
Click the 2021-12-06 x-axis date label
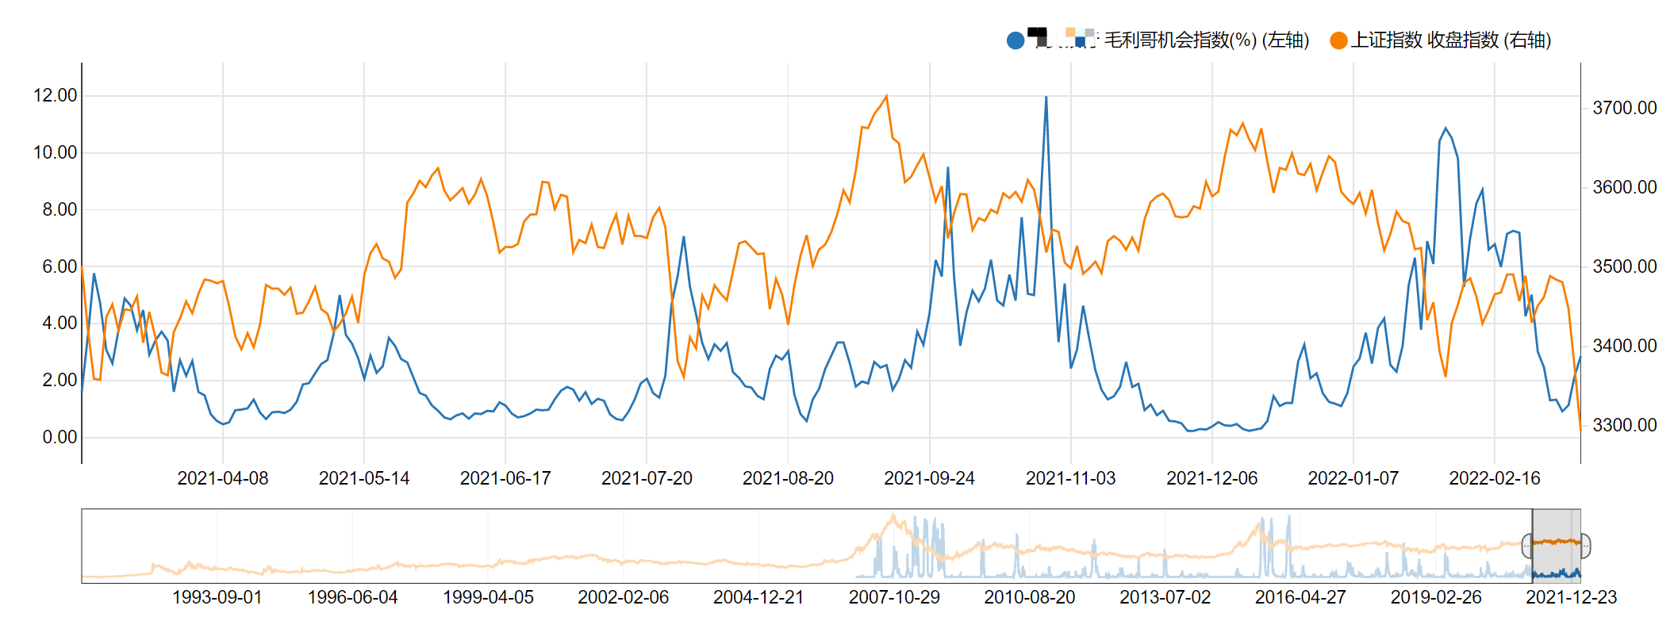pos(1211,478)
